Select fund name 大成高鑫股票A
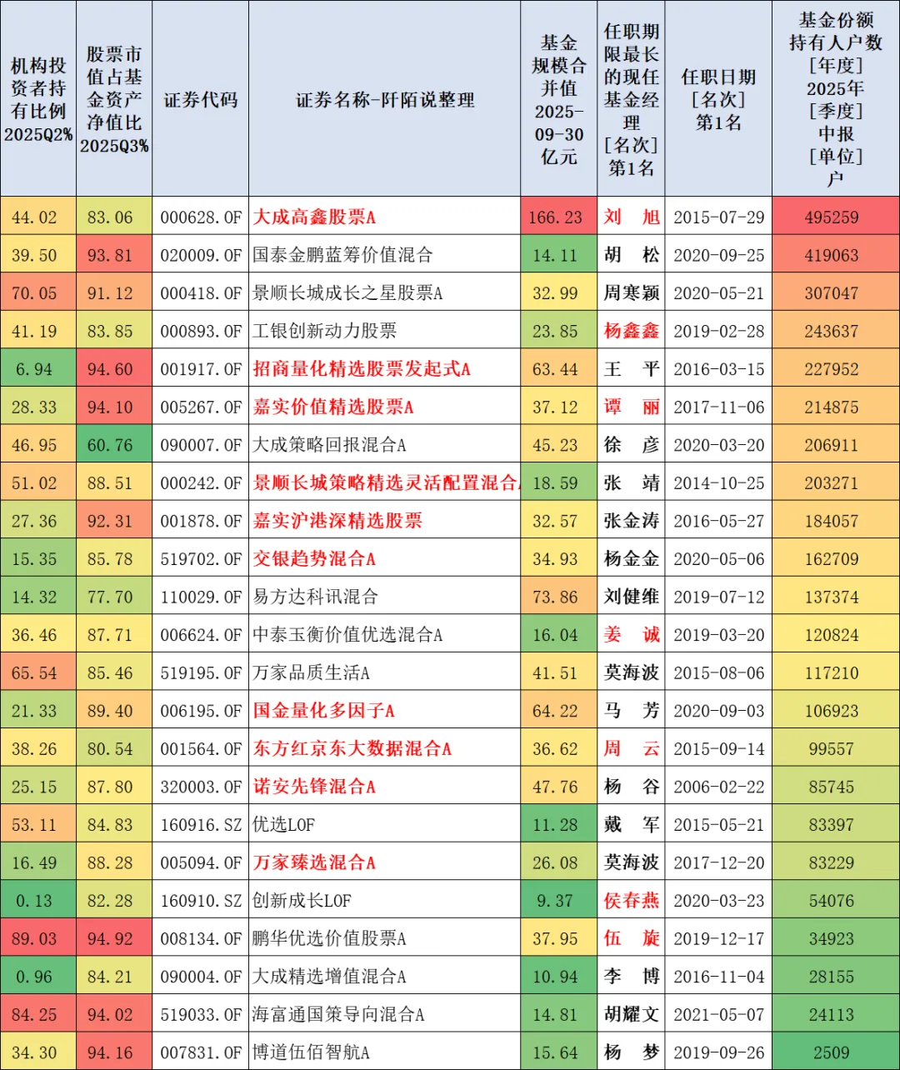The height and width of the screenshot is (1070, 900). pos(314,217)
